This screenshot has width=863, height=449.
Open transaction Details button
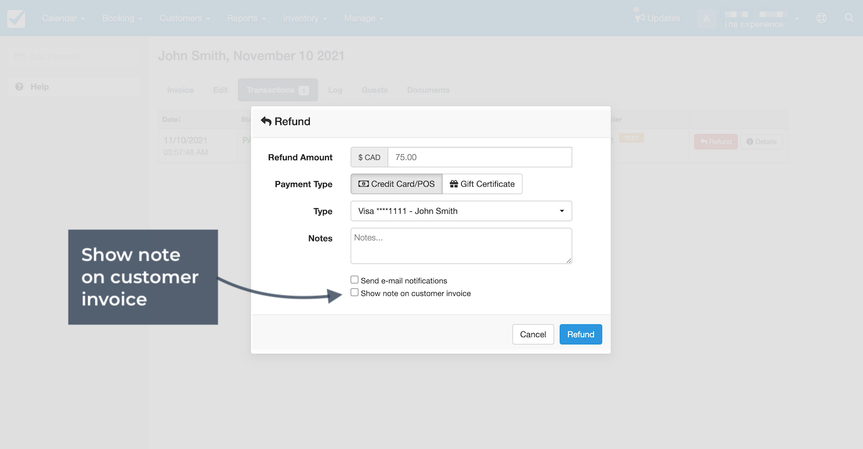pyautogui.click(x=761, y=141)
